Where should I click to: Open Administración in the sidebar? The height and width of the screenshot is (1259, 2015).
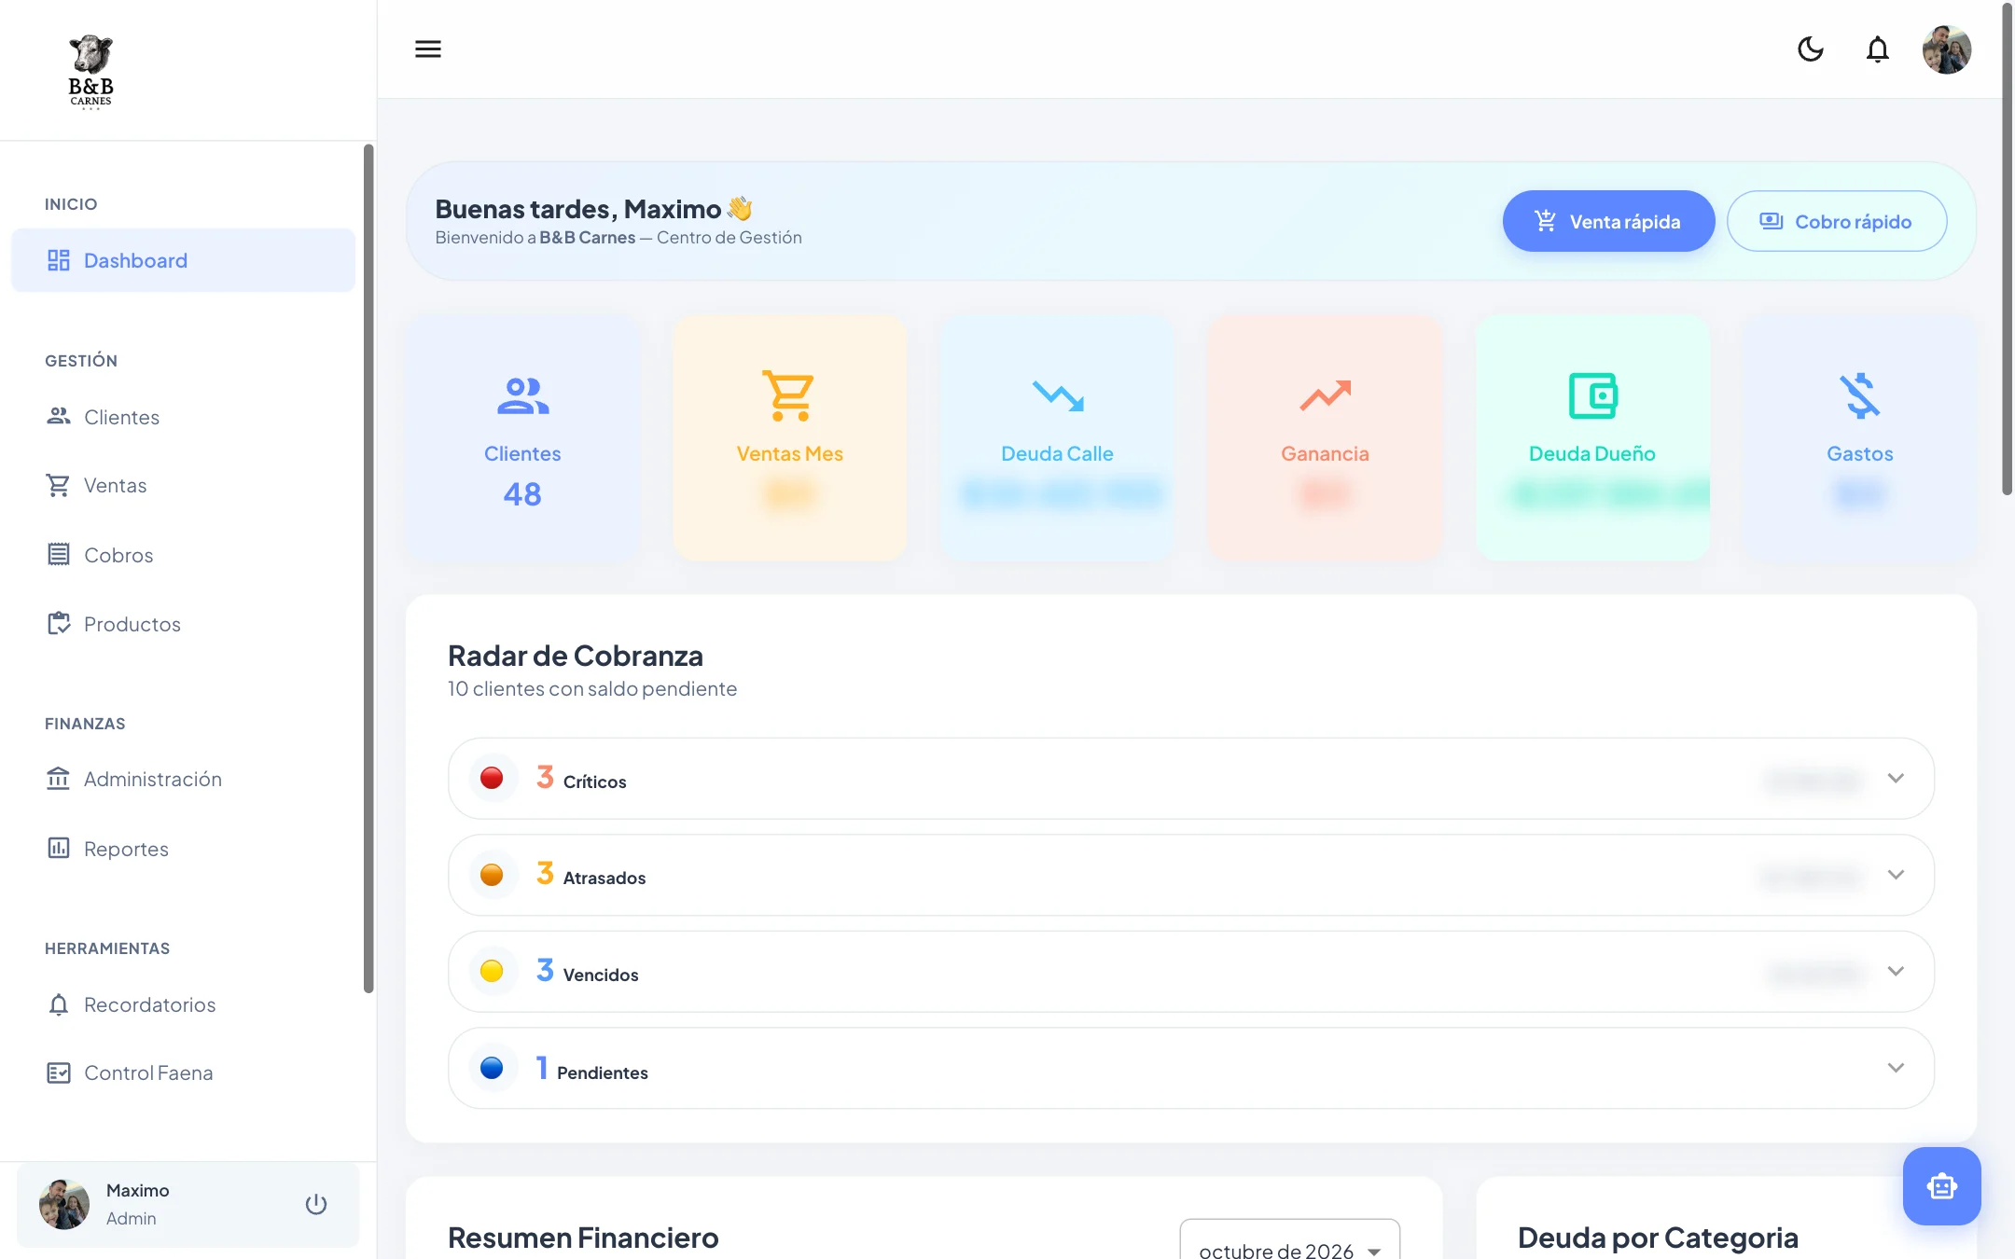(183, 779)
